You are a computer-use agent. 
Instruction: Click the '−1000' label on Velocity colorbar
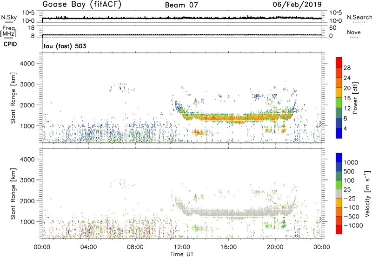point(353,225)
